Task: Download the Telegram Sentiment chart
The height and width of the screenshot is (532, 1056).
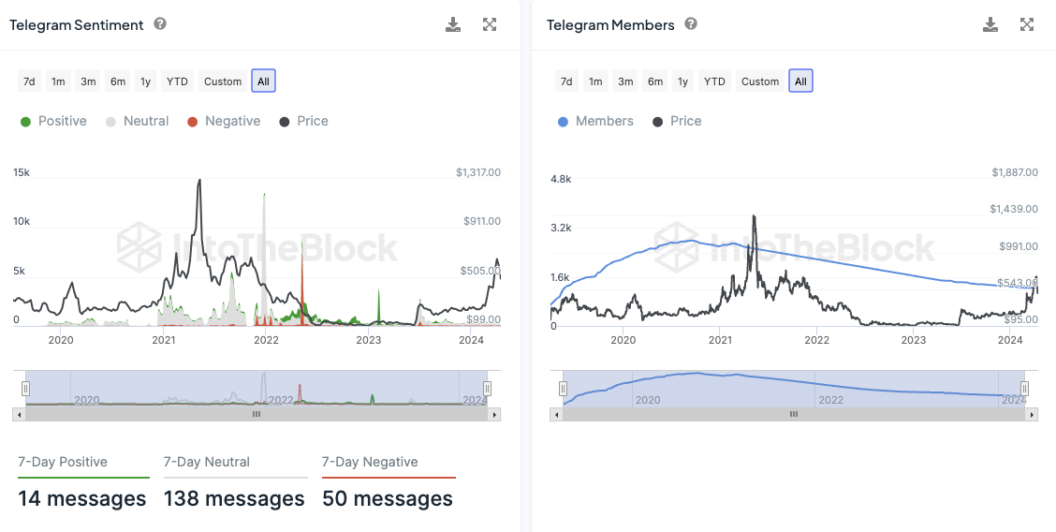Action: tap(453, 24)
